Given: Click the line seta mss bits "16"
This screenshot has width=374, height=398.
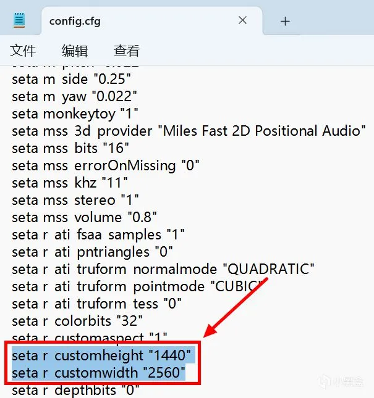Looking at the screenshot, I should [70, 148].
